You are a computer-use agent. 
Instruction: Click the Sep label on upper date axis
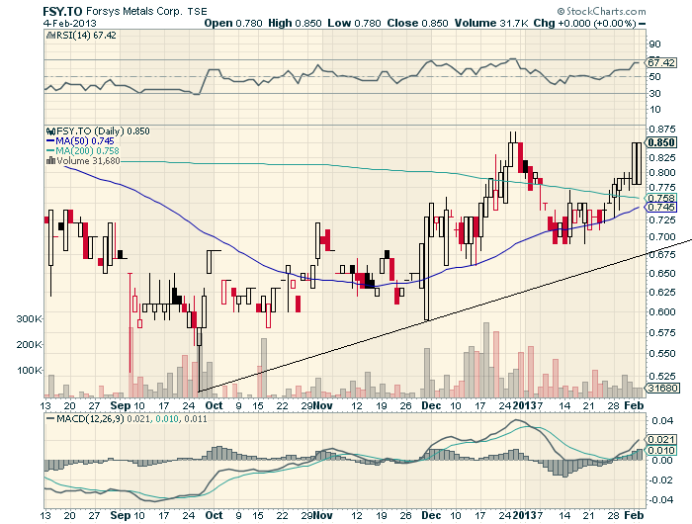click(x=121, y=405)
